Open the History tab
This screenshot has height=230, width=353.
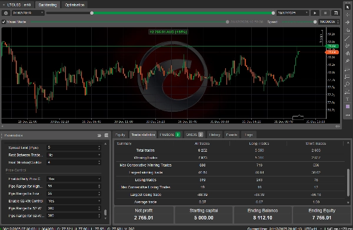(215, 135)
